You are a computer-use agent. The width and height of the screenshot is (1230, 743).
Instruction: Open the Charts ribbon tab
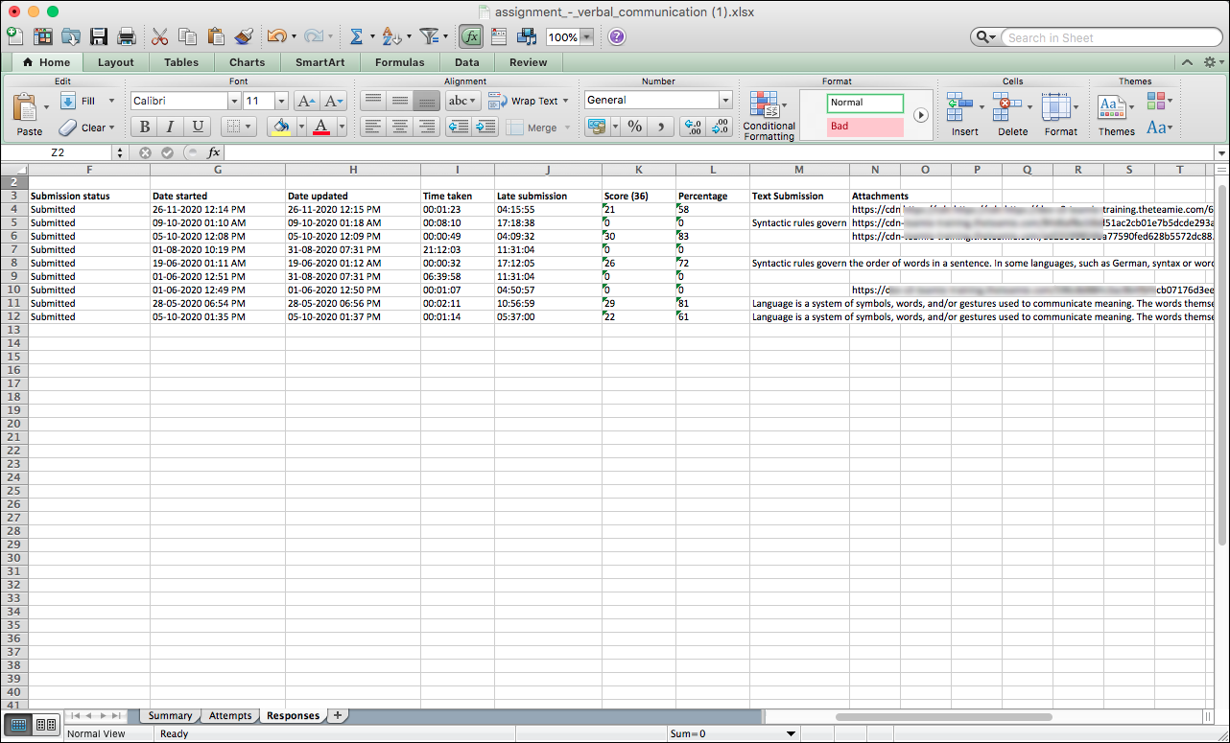pyautogui.click(x=248, y=62)
